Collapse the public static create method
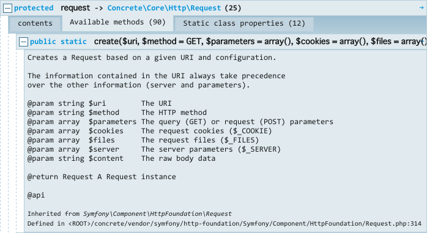 [23, 42]
